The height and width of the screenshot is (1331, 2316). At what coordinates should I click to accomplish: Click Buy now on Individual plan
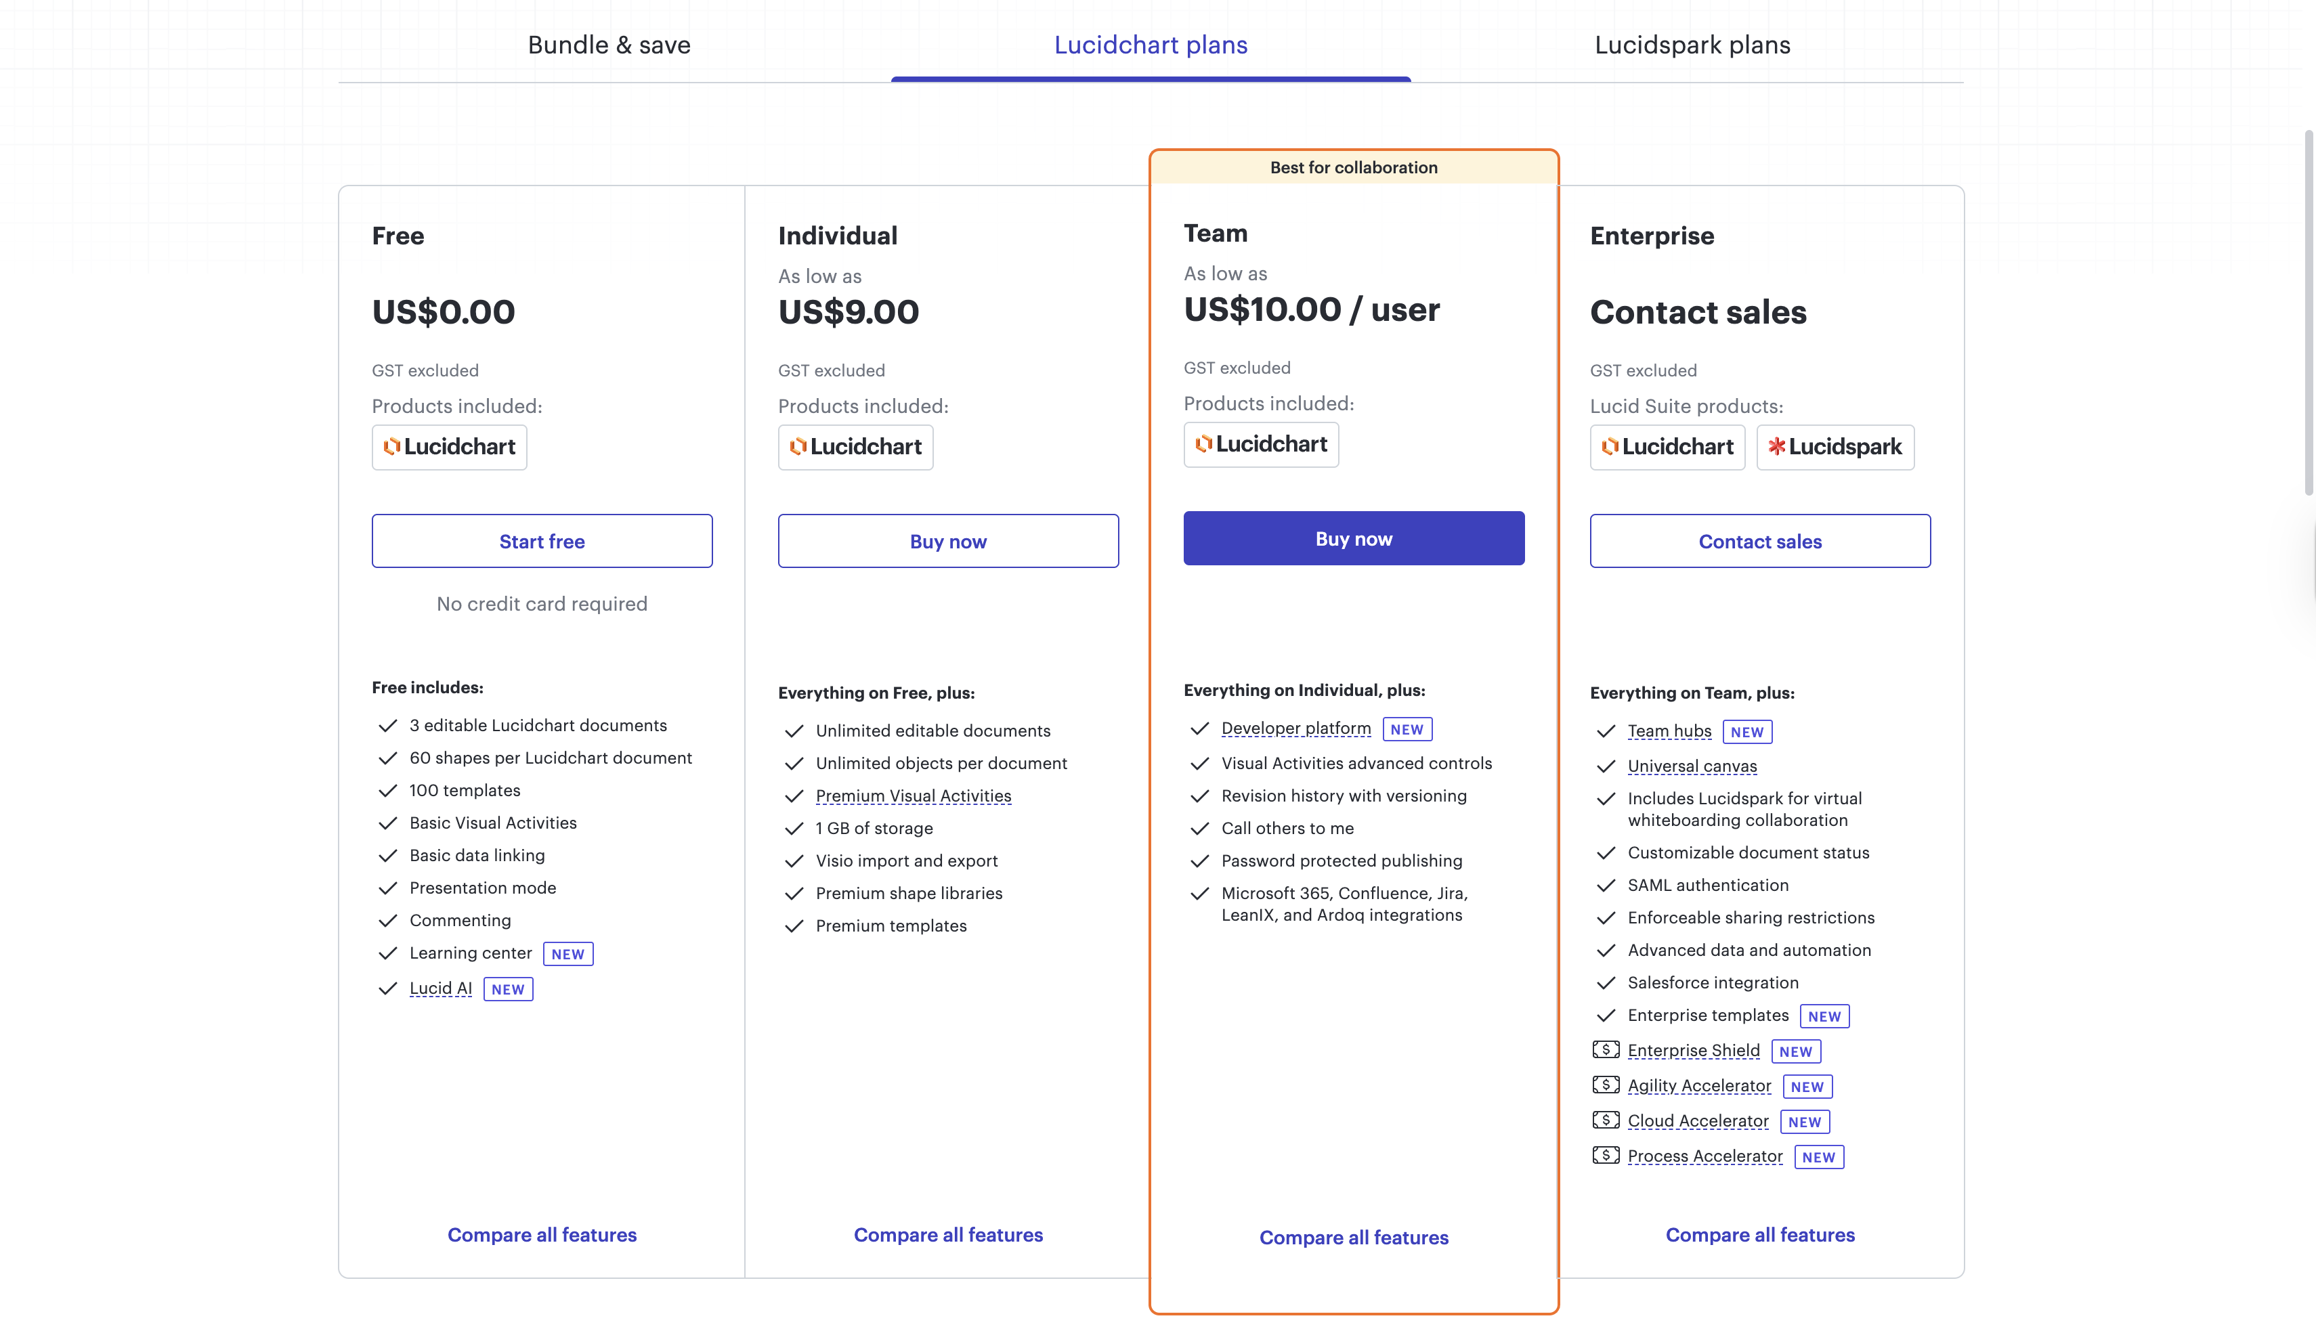point(948,541)
